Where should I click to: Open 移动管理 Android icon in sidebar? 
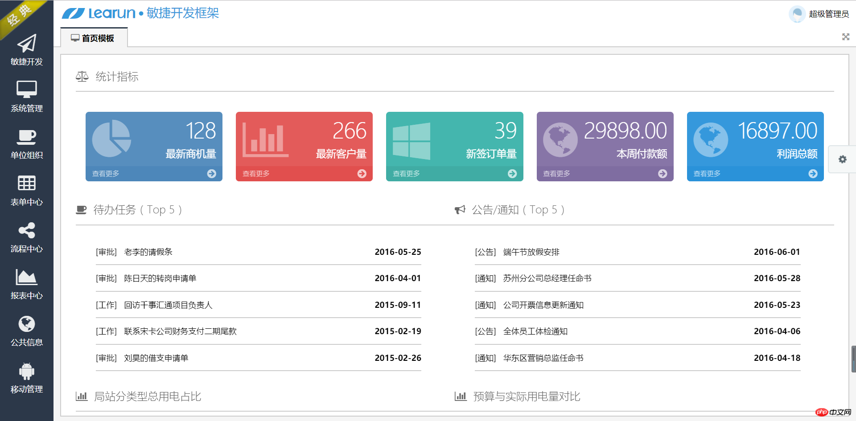tap(27, 371)
